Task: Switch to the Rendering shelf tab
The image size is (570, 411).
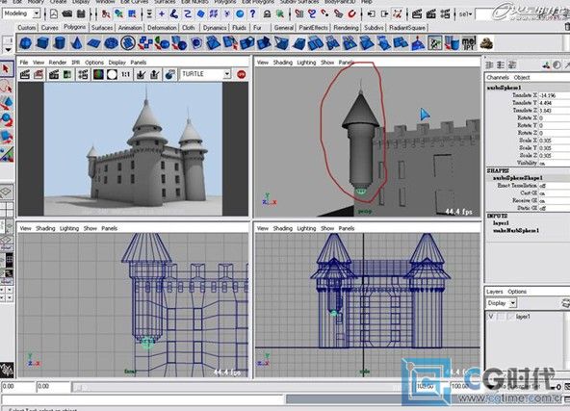Action: point(346,28)
